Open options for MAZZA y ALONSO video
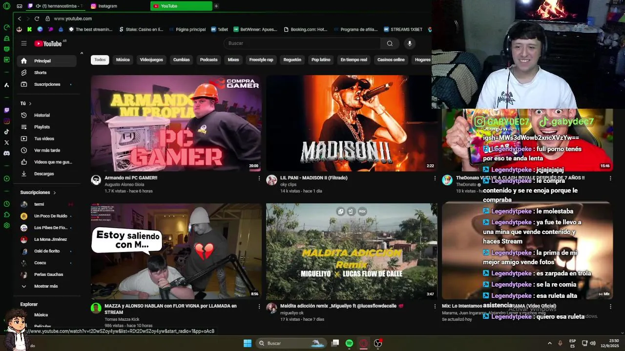625x351 pixels. [259, 307]
